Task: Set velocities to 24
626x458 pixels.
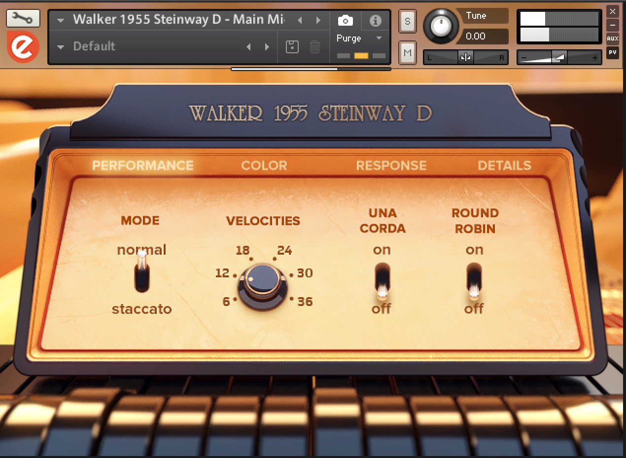Action: pyautogui.click(x=284, y=250)
